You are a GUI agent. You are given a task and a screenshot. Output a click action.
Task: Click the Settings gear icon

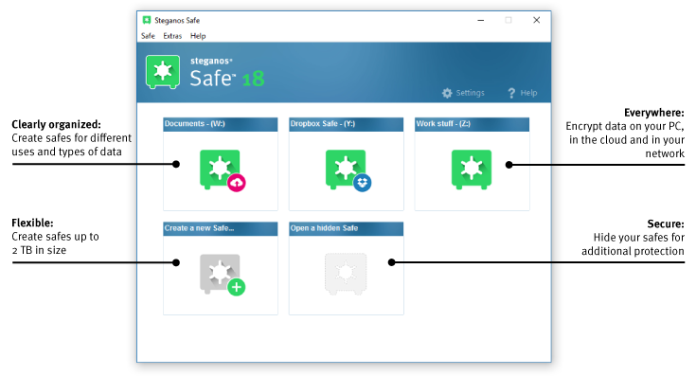point(447,93)
